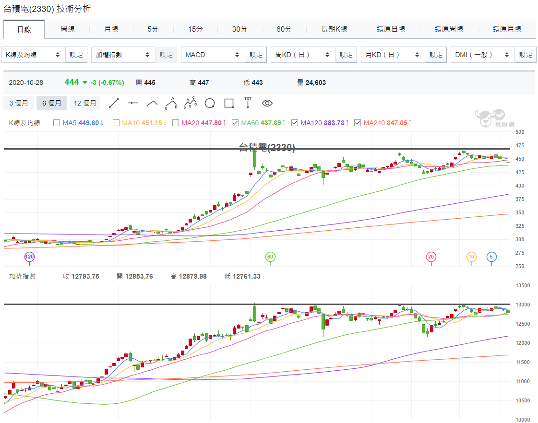
Task: Open the 還原周線 tab
Action: click(449, 29)
